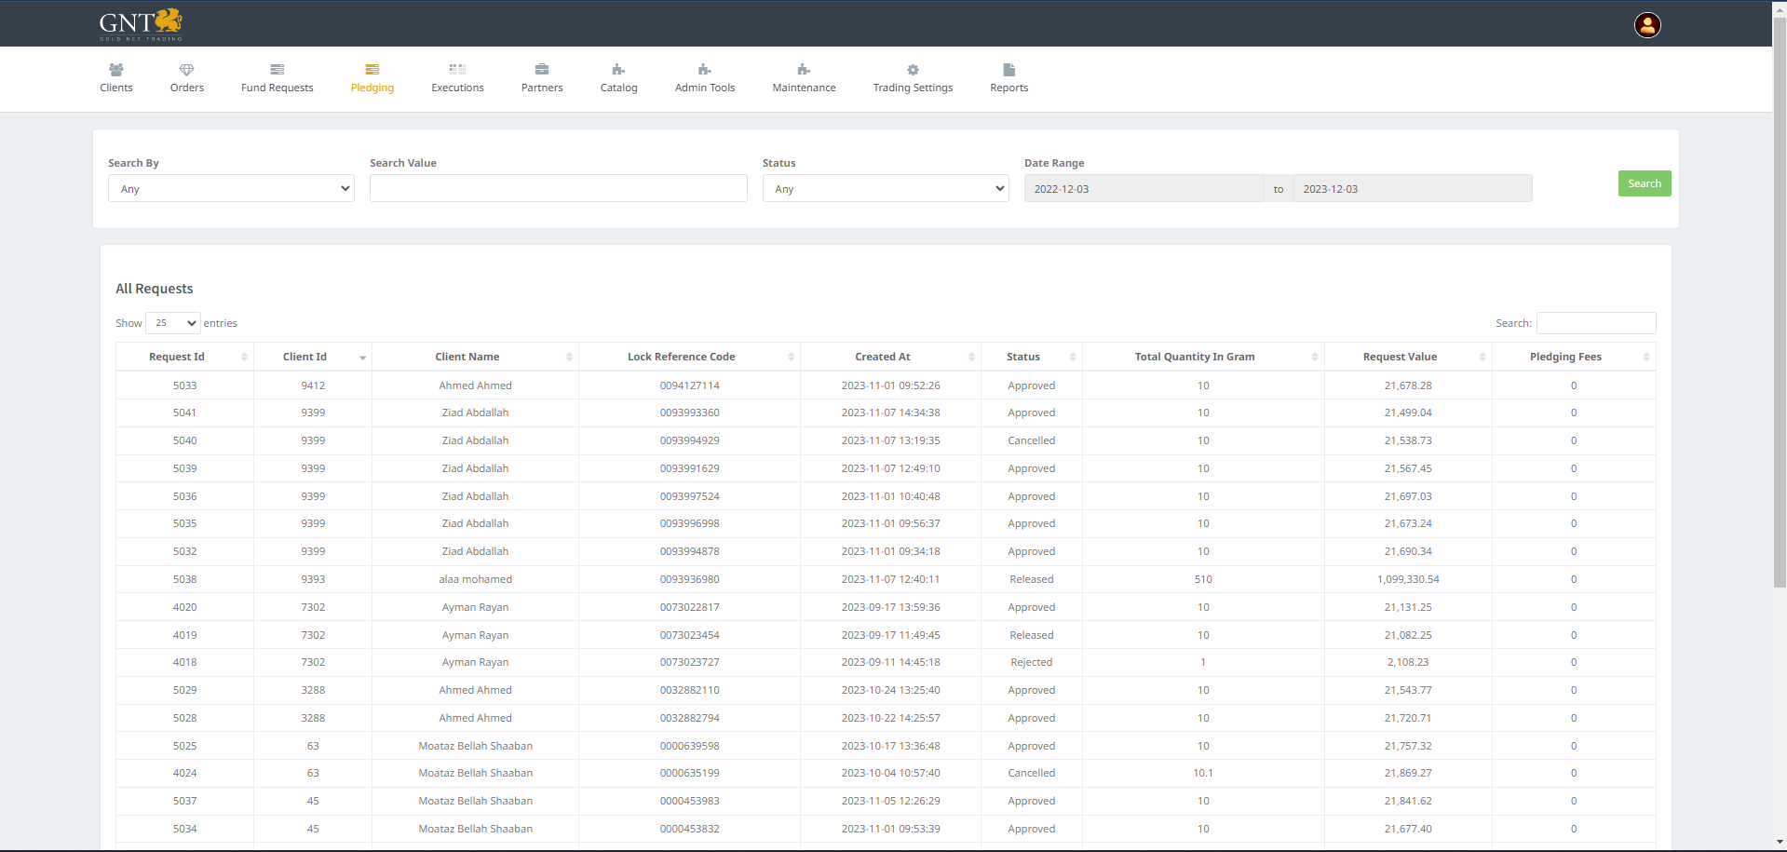Click the GNT logo

(x=141, y=24)
